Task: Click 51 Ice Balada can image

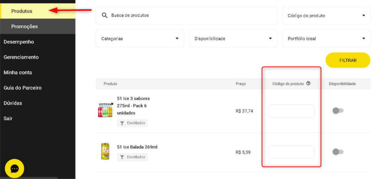Action: (x=105, y=151)
